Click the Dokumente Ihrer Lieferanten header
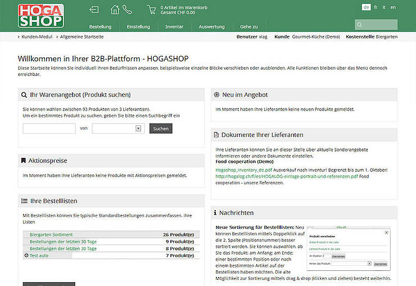The width and height of the screenshot is (416, 286). 304,135
